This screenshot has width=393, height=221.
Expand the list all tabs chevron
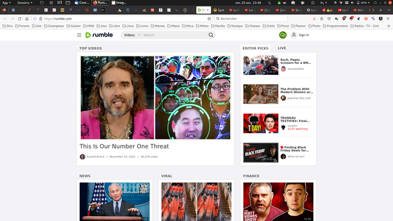[x=389, y=10]
